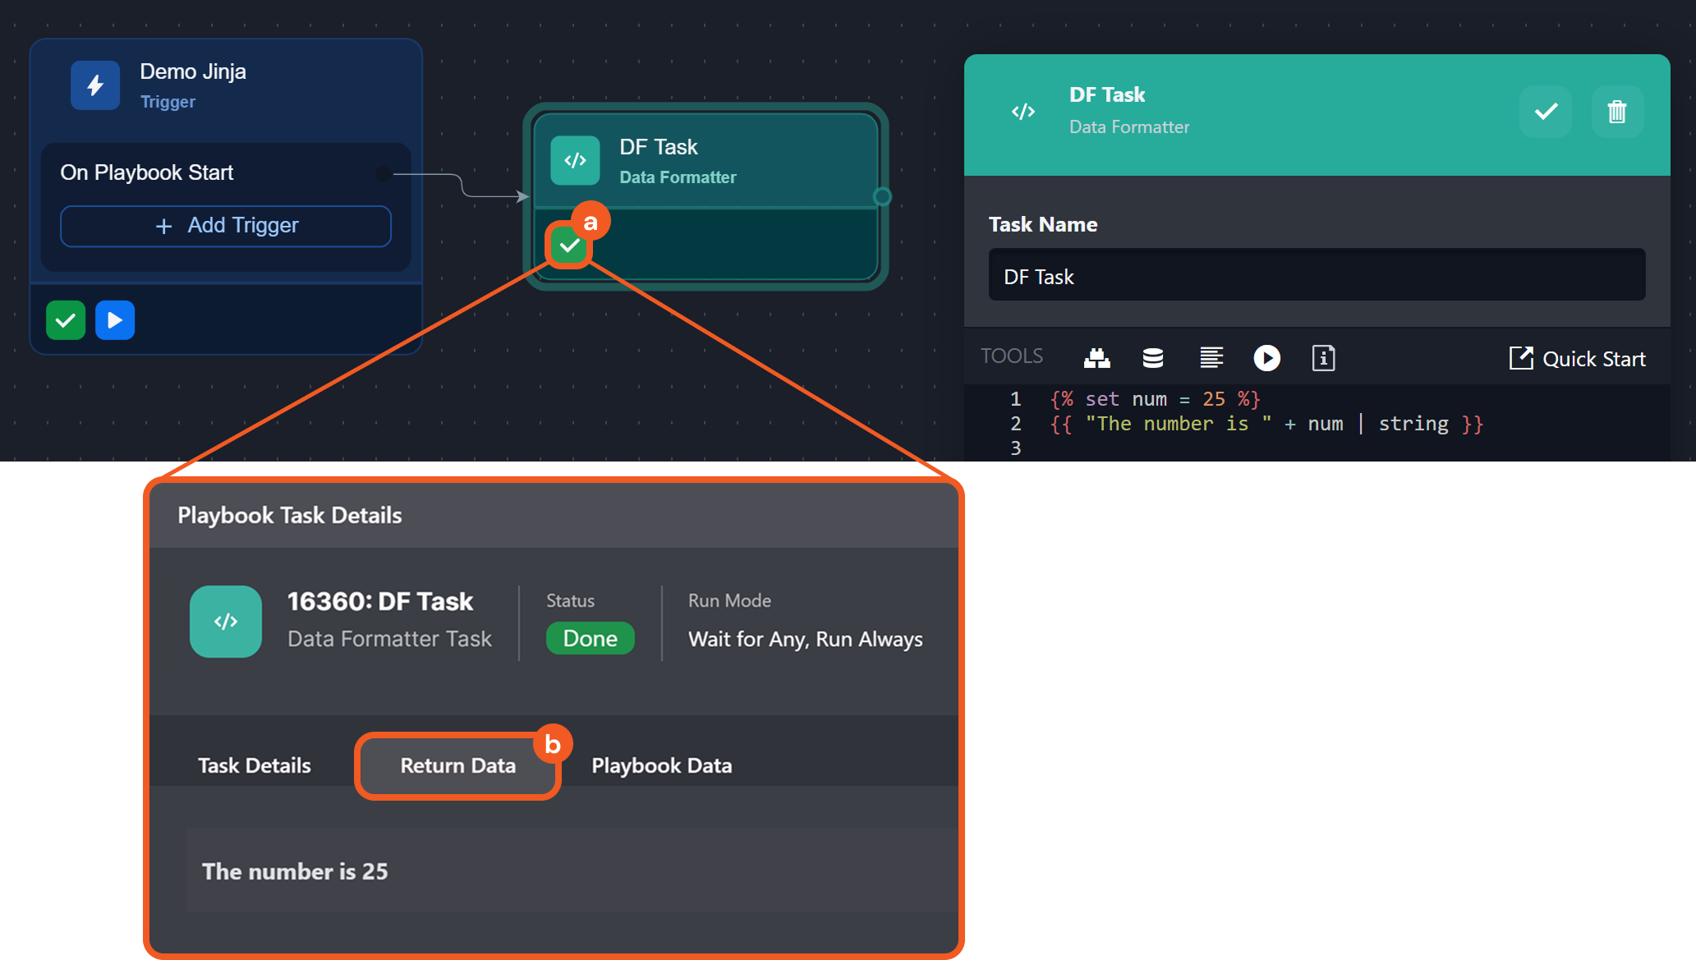This screenshot has height=960, width=1696.
Task: Click the text align lines tool icon
Action: click(1211, 358)
